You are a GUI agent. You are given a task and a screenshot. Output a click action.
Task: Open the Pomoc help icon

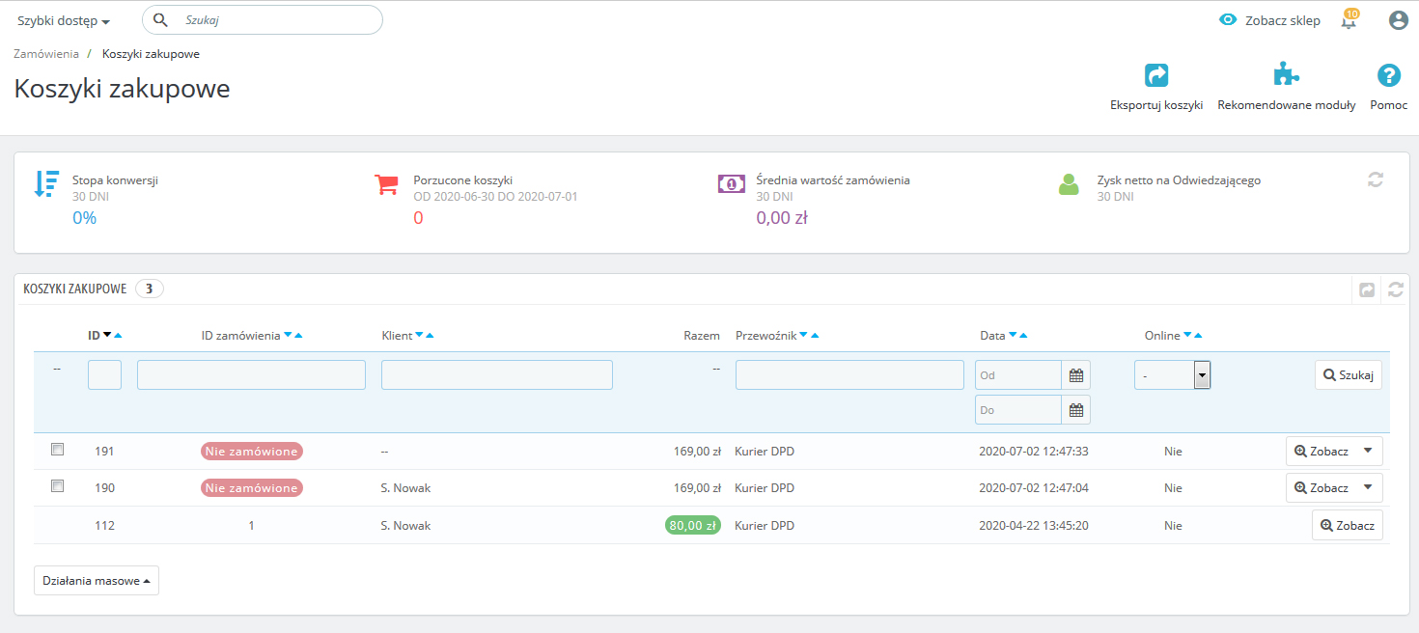pos(1388,75)
